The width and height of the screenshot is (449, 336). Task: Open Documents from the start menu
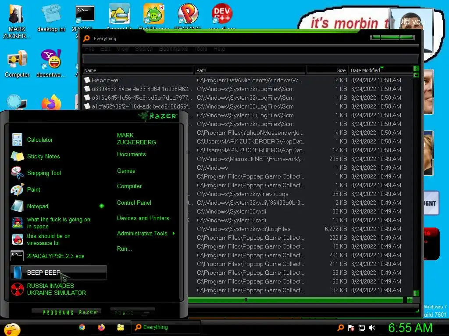(132, 154)
